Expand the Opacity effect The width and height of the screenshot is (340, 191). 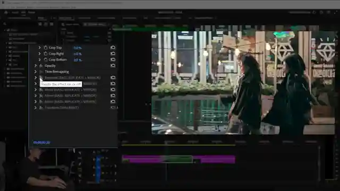[x=36, y=66]
